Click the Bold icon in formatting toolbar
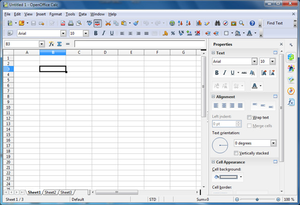The image size is (300, 205). [96, 33]
